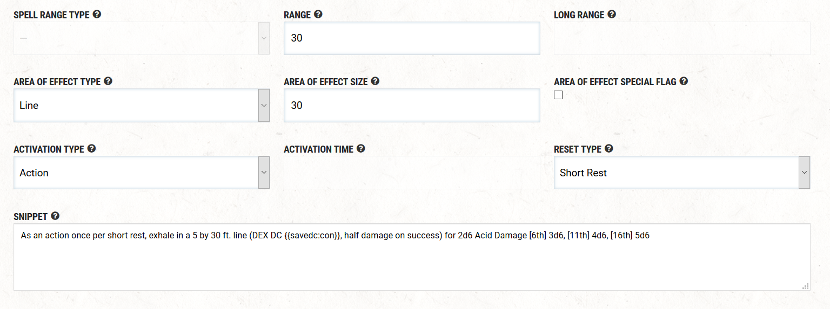Click help icon by Area of Effect Size

[x=375, y=81]
